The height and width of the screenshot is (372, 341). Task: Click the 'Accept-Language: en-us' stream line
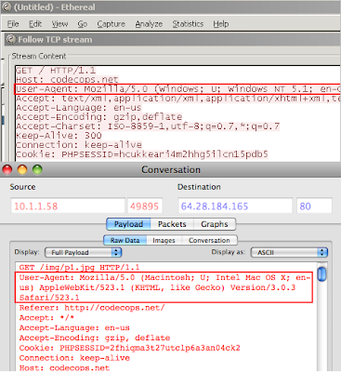(79, 108)
